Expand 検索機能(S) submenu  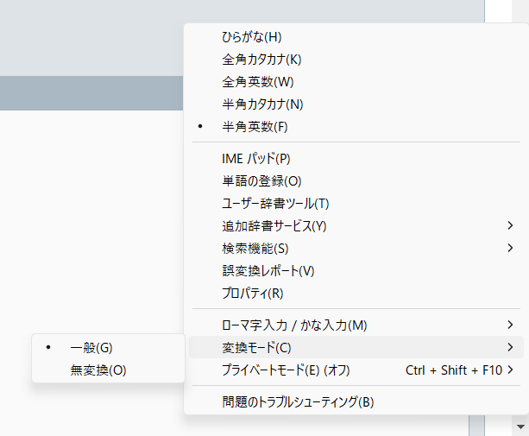pyautogui.click(x=255, y=249)
